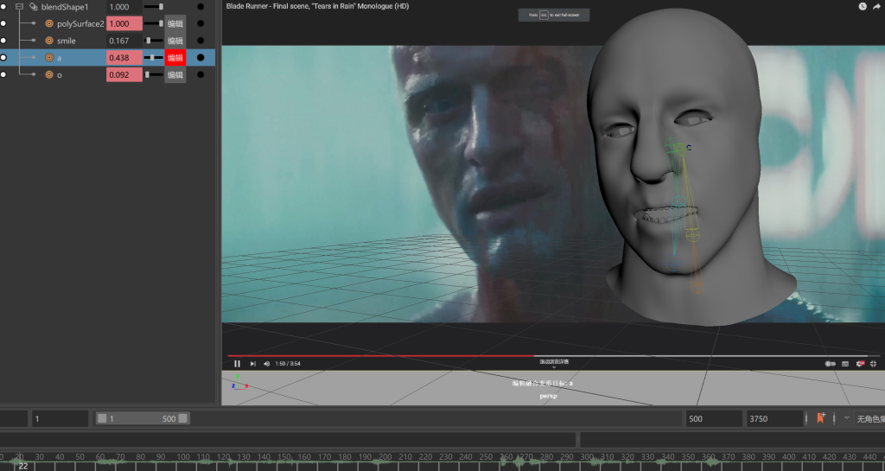Click the XYZ axis gizmo in viewport
This screenshot has height=471, width=885.
[239, 383]
